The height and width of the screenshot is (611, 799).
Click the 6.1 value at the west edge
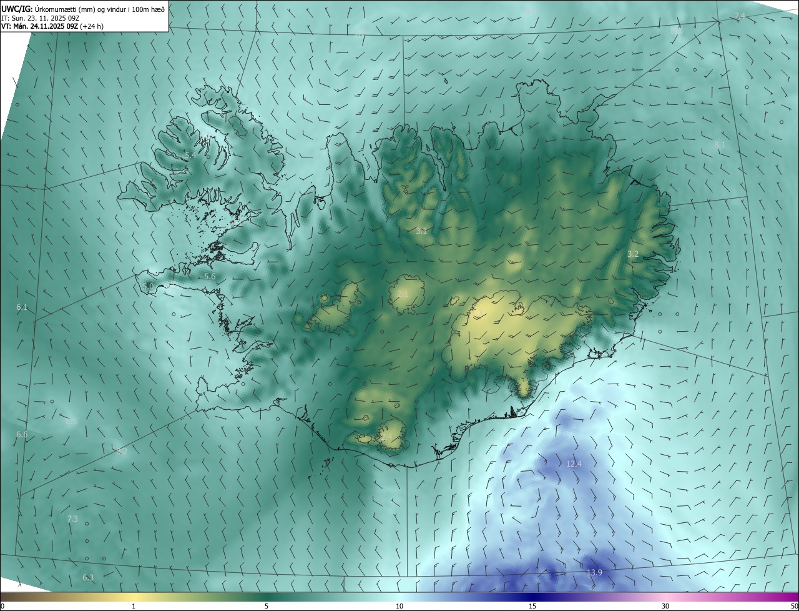tap(22, 307)
